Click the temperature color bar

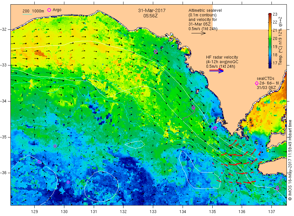(x=270, y=41)
